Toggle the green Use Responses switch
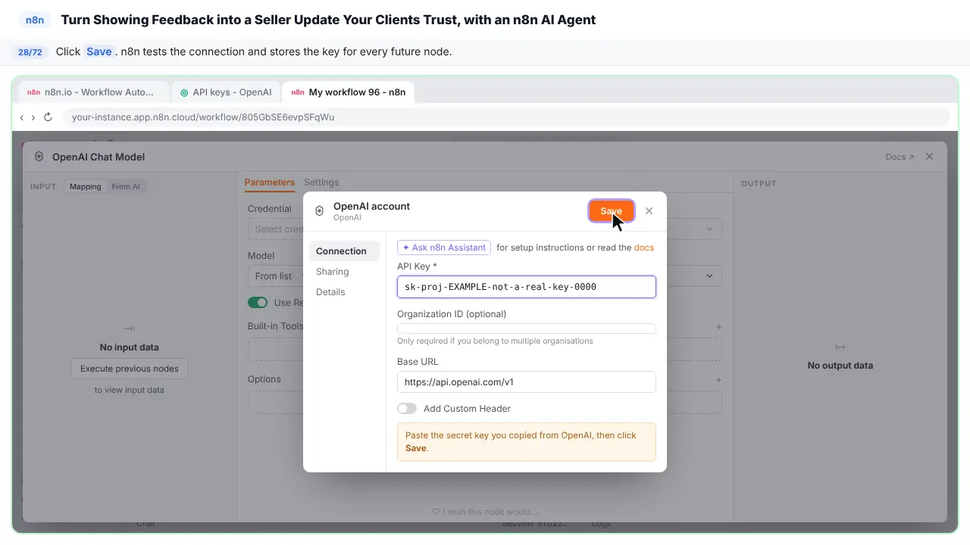The width and height of the screenshot is (970, 545). 258,303
